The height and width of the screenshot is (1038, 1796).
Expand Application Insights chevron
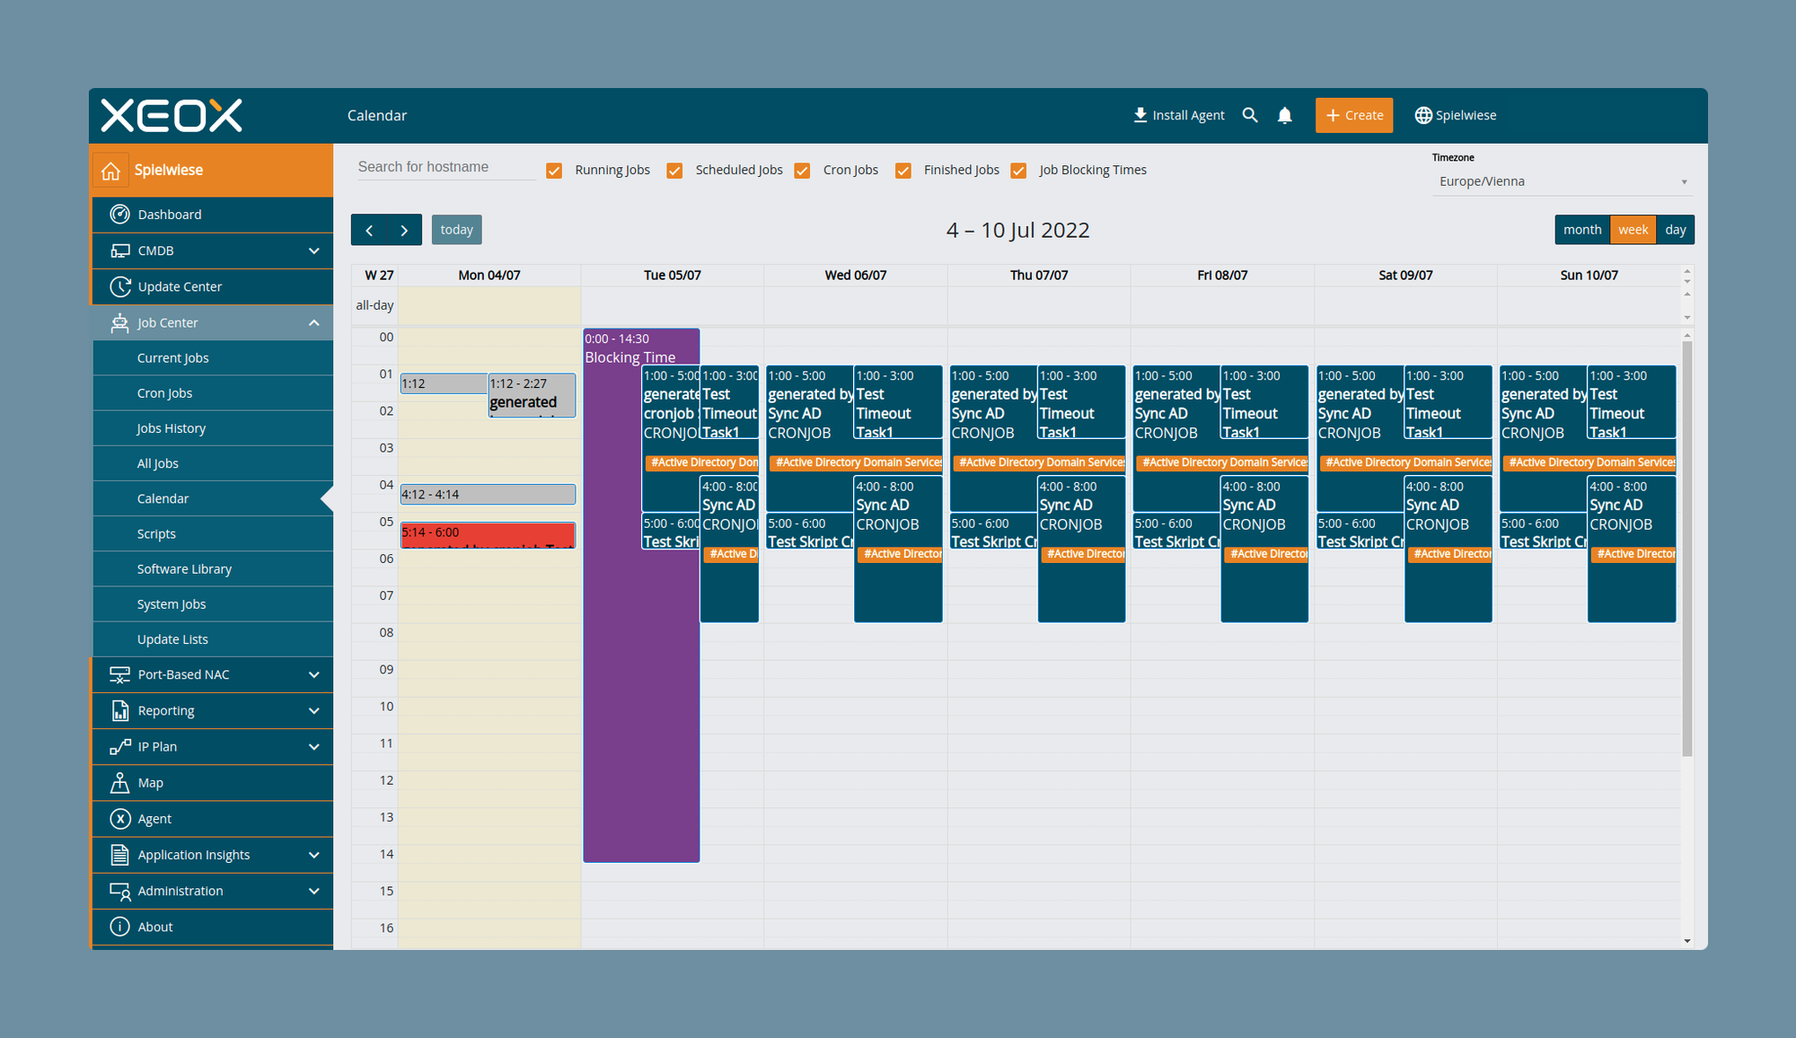[x=313, y=855]
